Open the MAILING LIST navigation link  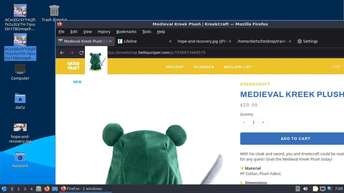[x=238, y=67]
